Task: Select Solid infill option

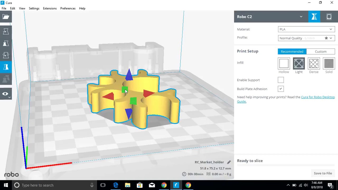Action: click(329, 63)
